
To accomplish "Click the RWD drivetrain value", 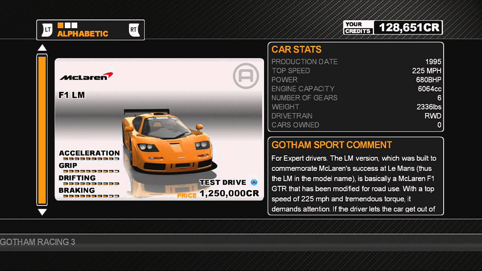I will (x=433, y=116).
